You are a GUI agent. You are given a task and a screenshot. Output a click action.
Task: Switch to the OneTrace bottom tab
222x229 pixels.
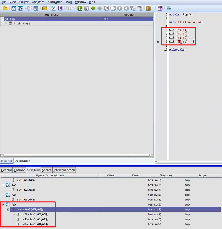click(x=33, y=170)
